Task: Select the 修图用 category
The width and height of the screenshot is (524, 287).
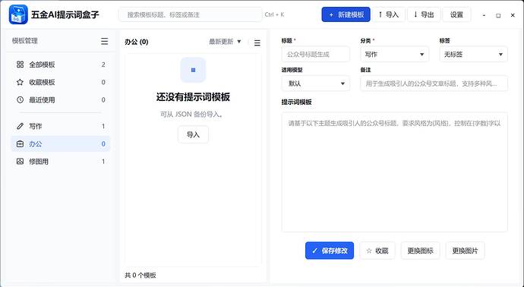Action: point(61,162)
